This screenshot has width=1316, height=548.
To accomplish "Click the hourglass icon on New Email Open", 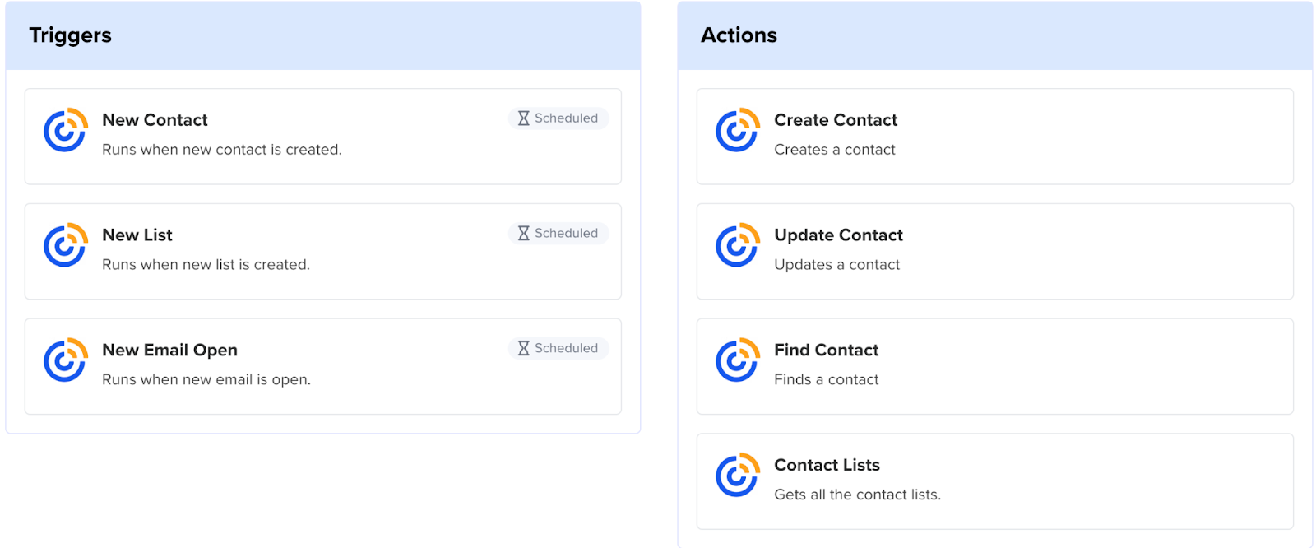I will click(523, 349).
